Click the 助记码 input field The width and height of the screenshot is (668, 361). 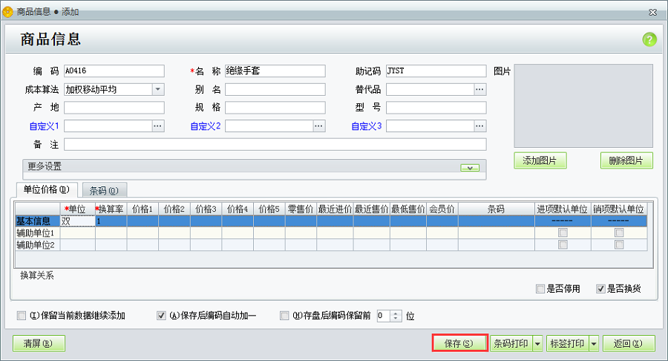click(x=436, y=71)
